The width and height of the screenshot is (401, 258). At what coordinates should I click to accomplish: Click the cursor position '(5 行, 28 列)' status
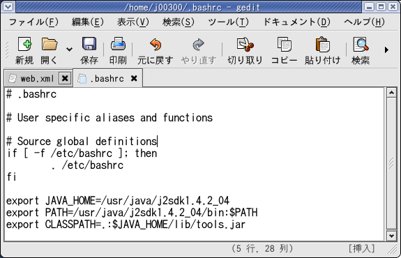pyautogui.click(x=262, y=248)
